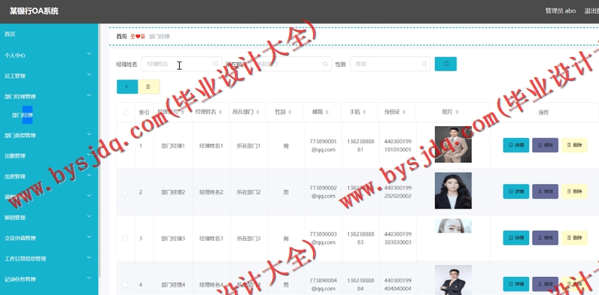This screenshot has height=295, width=599.
Task: Collapse the 部门经理管理 sidebar chevron
Action: [89, 95]
